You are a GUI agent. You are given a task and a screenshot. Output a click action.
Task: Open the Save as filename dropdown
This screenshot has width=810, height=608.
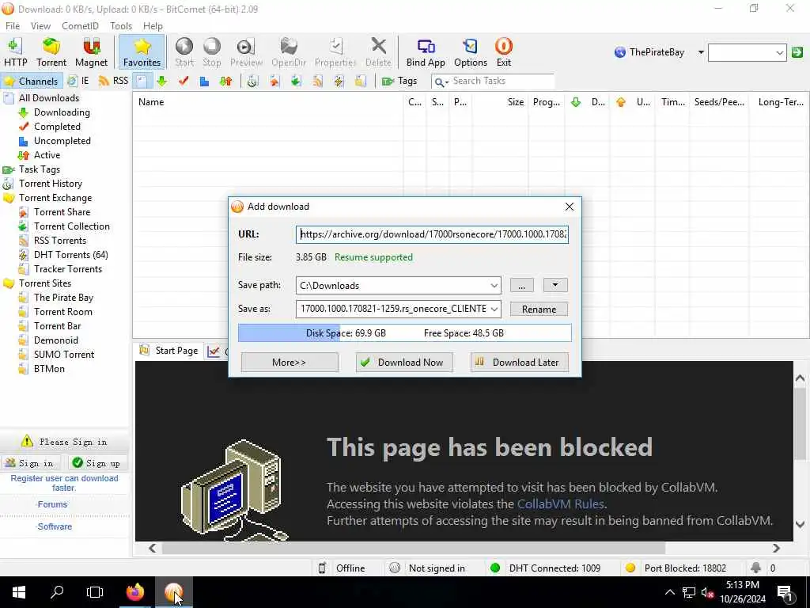pos(494,310)
